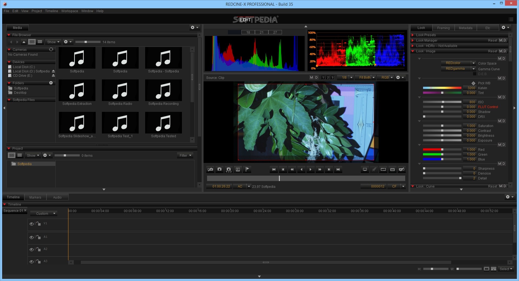Click the external monitor display icon
This screenshot has width=519, height=281.
[x=365, y=169]
